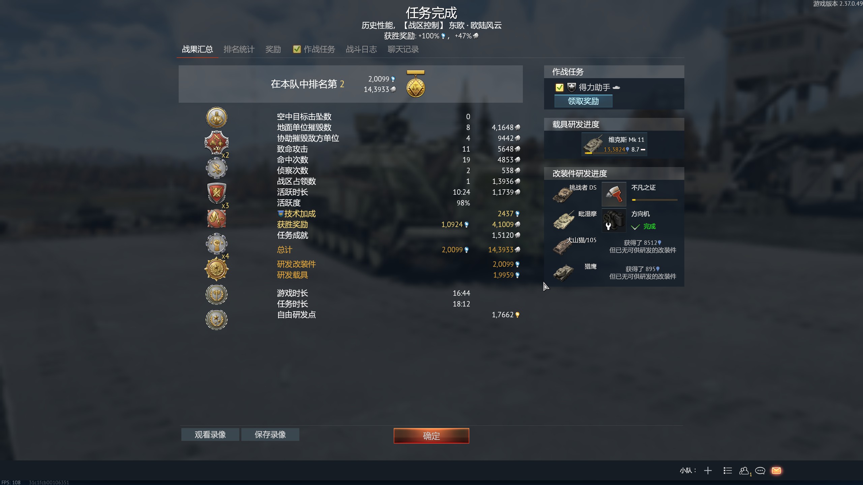Click the 不凡之证 research progress bar
The image size is (863, 485).
654,200
